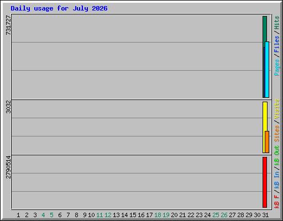This screenshot has width=283, height=221.
Task: Click day 5 on the x-axis
Action: point(51,215)
